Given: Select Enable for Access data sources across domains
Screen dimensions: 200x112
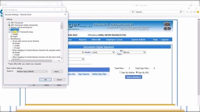Looking at the screenshot, I should 13,46.
